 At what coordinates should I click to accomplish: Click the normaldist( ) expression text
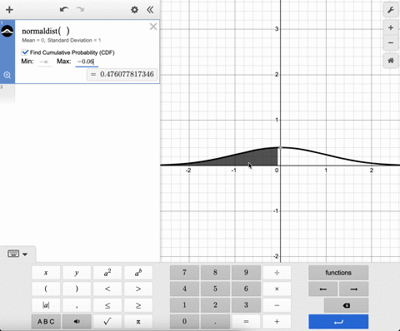pyautogui.click(x=46, y=31)
